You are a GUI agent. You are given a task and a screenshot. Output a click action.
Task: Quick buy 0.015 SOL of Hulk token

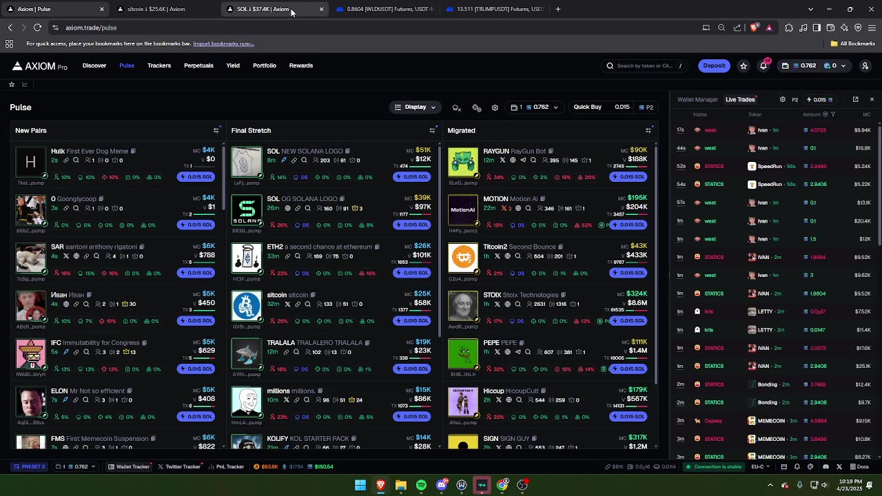(196, 177)
